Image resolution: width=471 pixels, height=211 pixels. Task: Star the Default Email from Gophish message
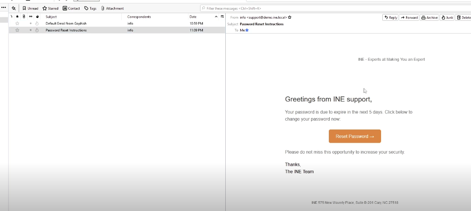[17, 23]
